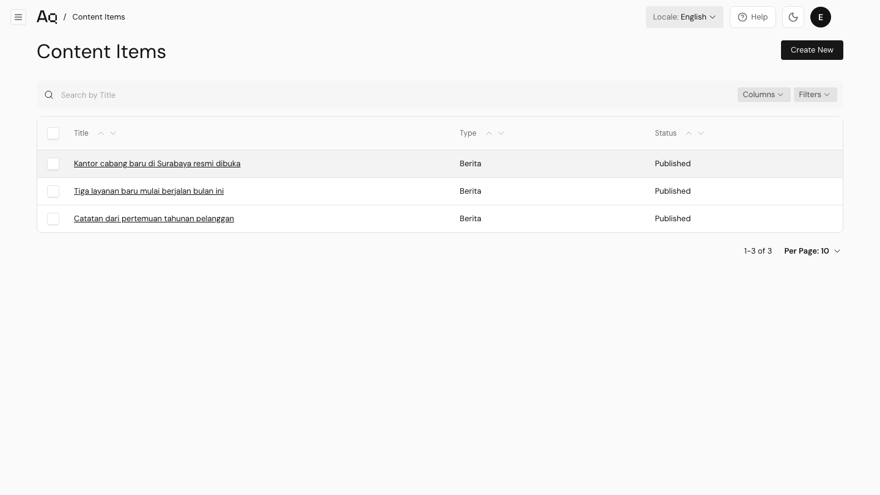Open the user account avatar E
The width and height of the screenshot is (880, 495).
[821, 17]
